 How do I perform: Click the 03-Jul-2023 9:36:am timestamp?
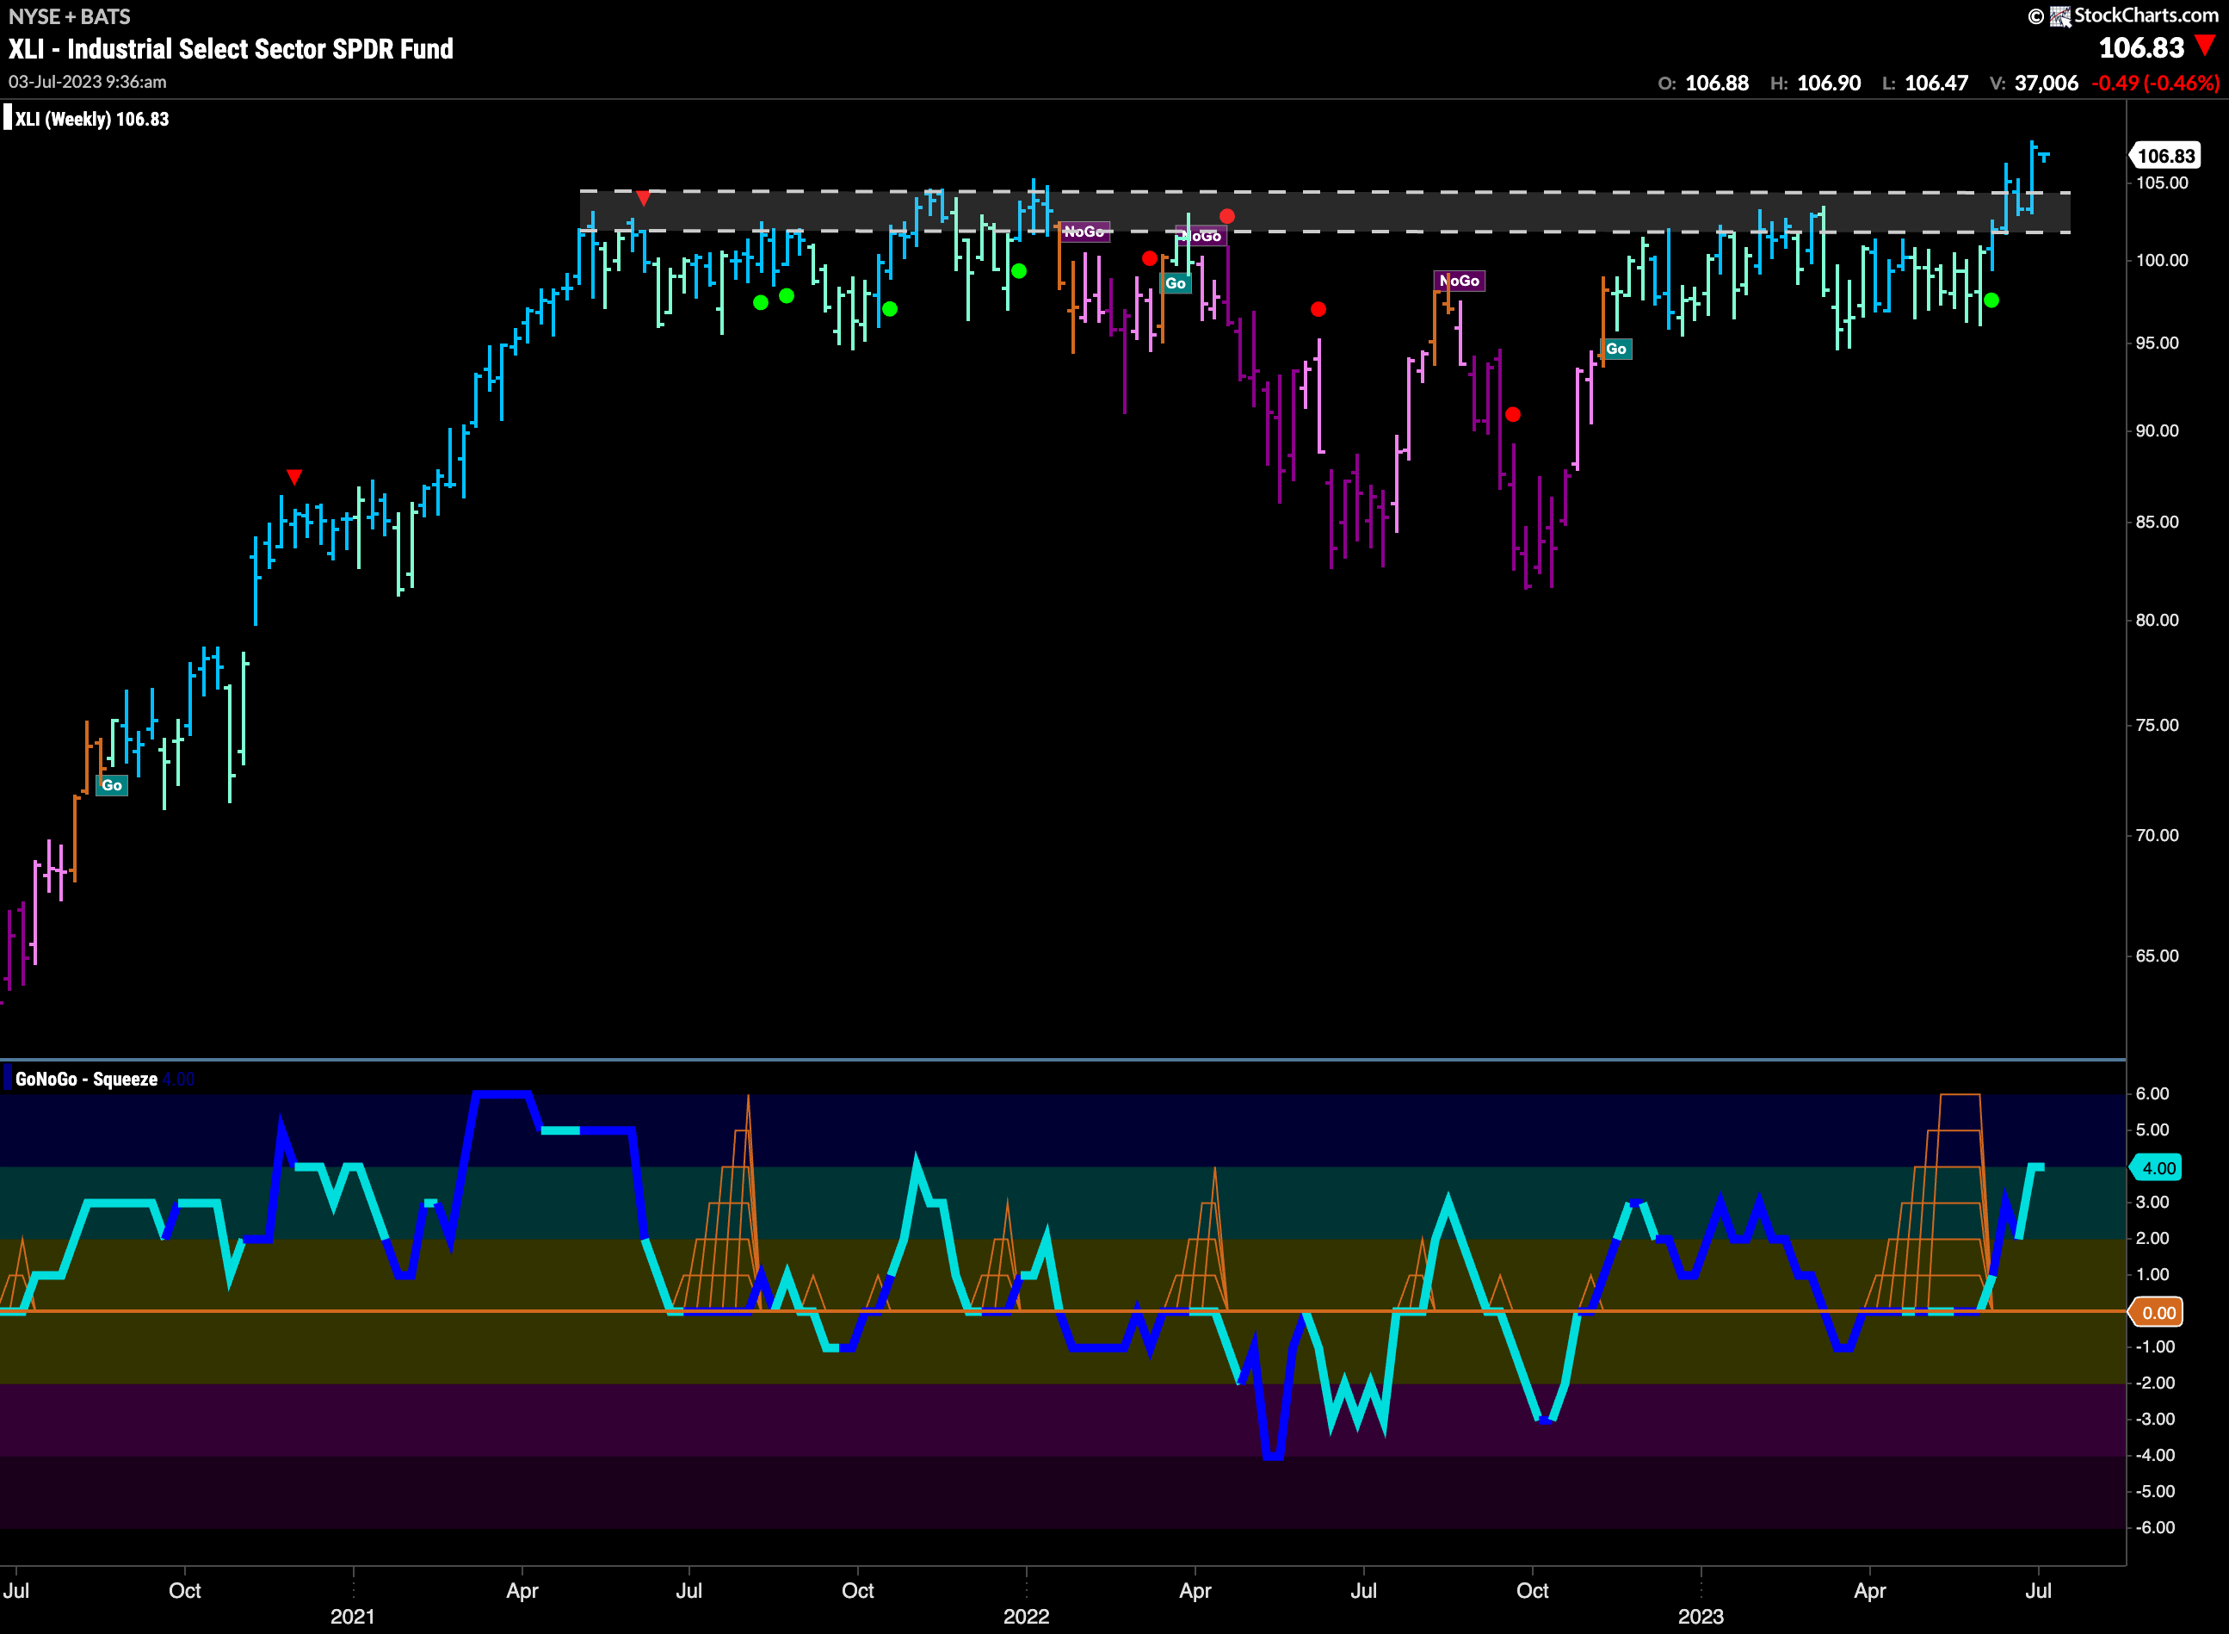click(x=87, y=82)
